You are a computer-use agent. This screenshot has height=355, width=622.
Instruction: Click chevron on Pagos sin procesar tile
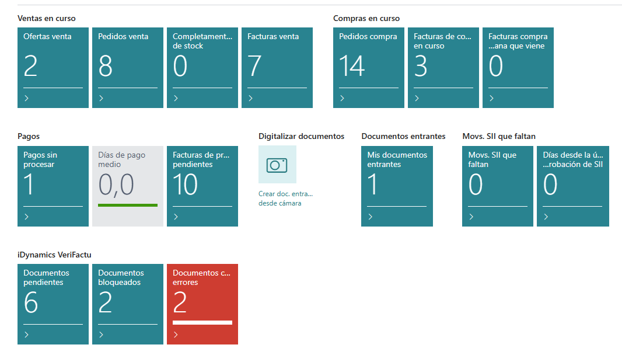(27, 217)
